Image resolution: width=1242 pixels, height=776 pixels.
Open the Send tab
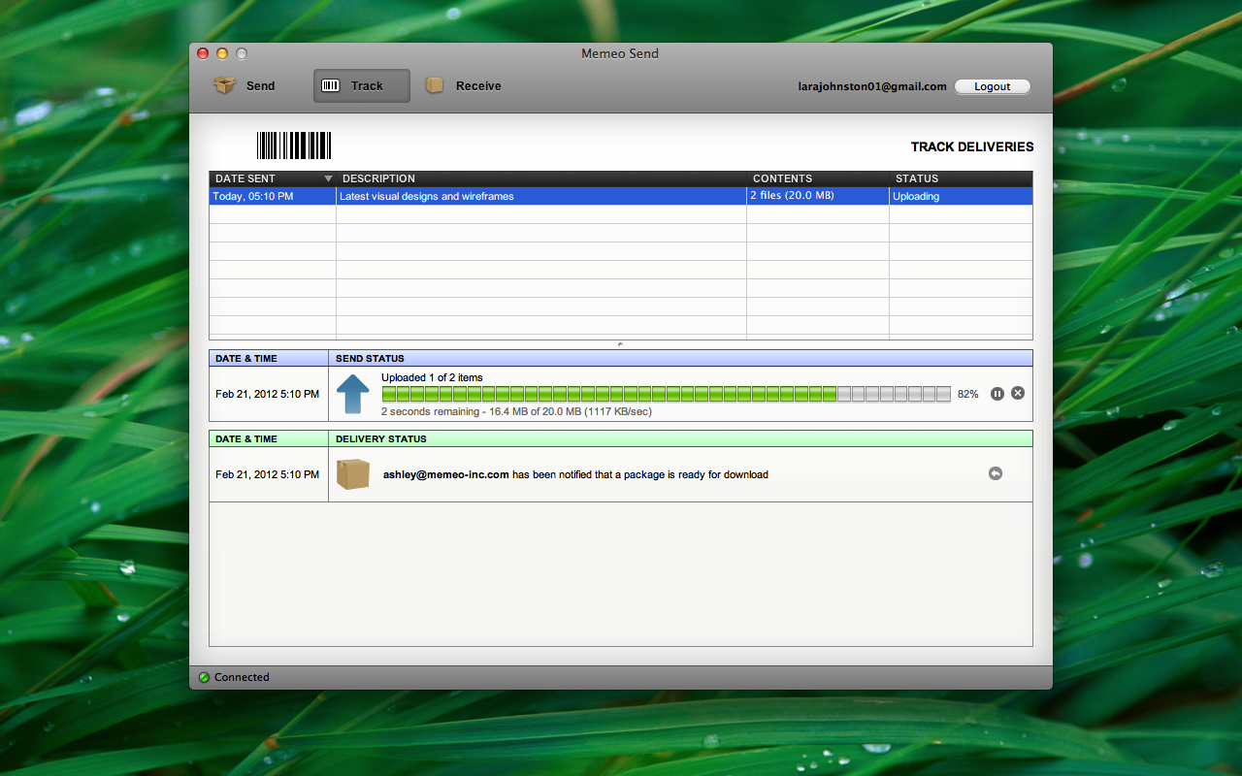(245, 85)
